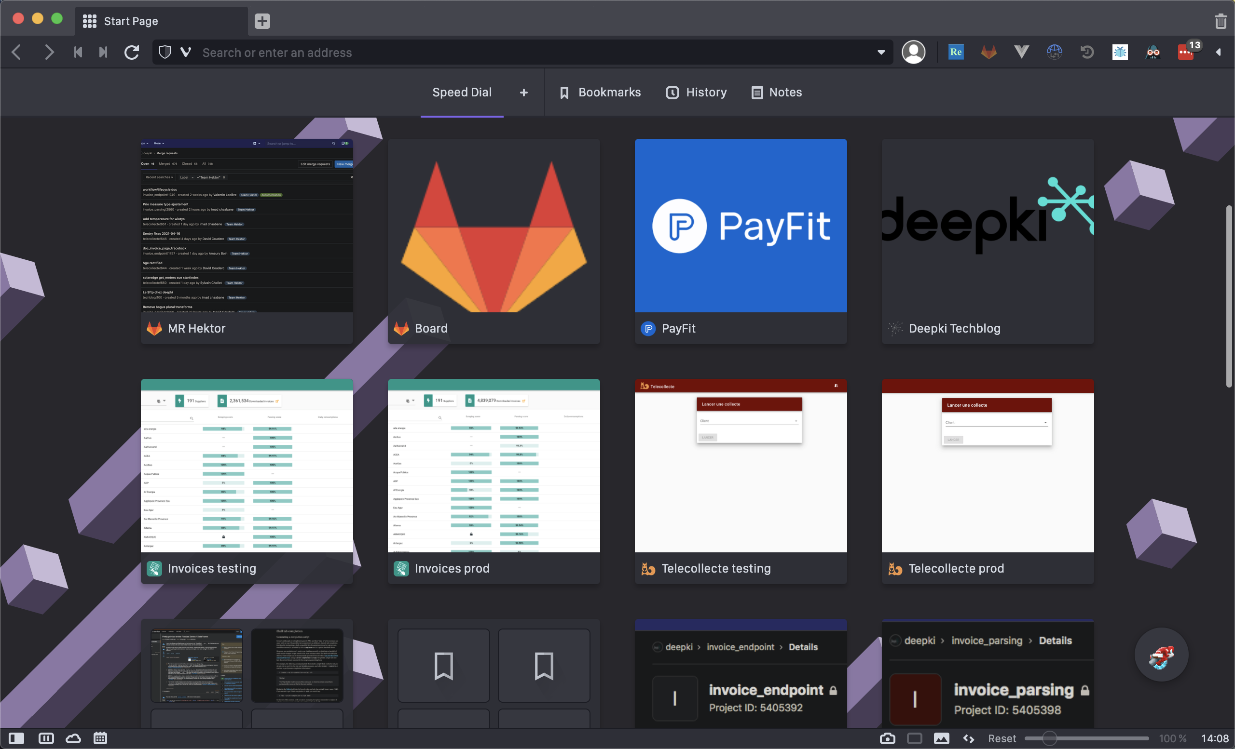Open the search engine selector in address bar

185,52
